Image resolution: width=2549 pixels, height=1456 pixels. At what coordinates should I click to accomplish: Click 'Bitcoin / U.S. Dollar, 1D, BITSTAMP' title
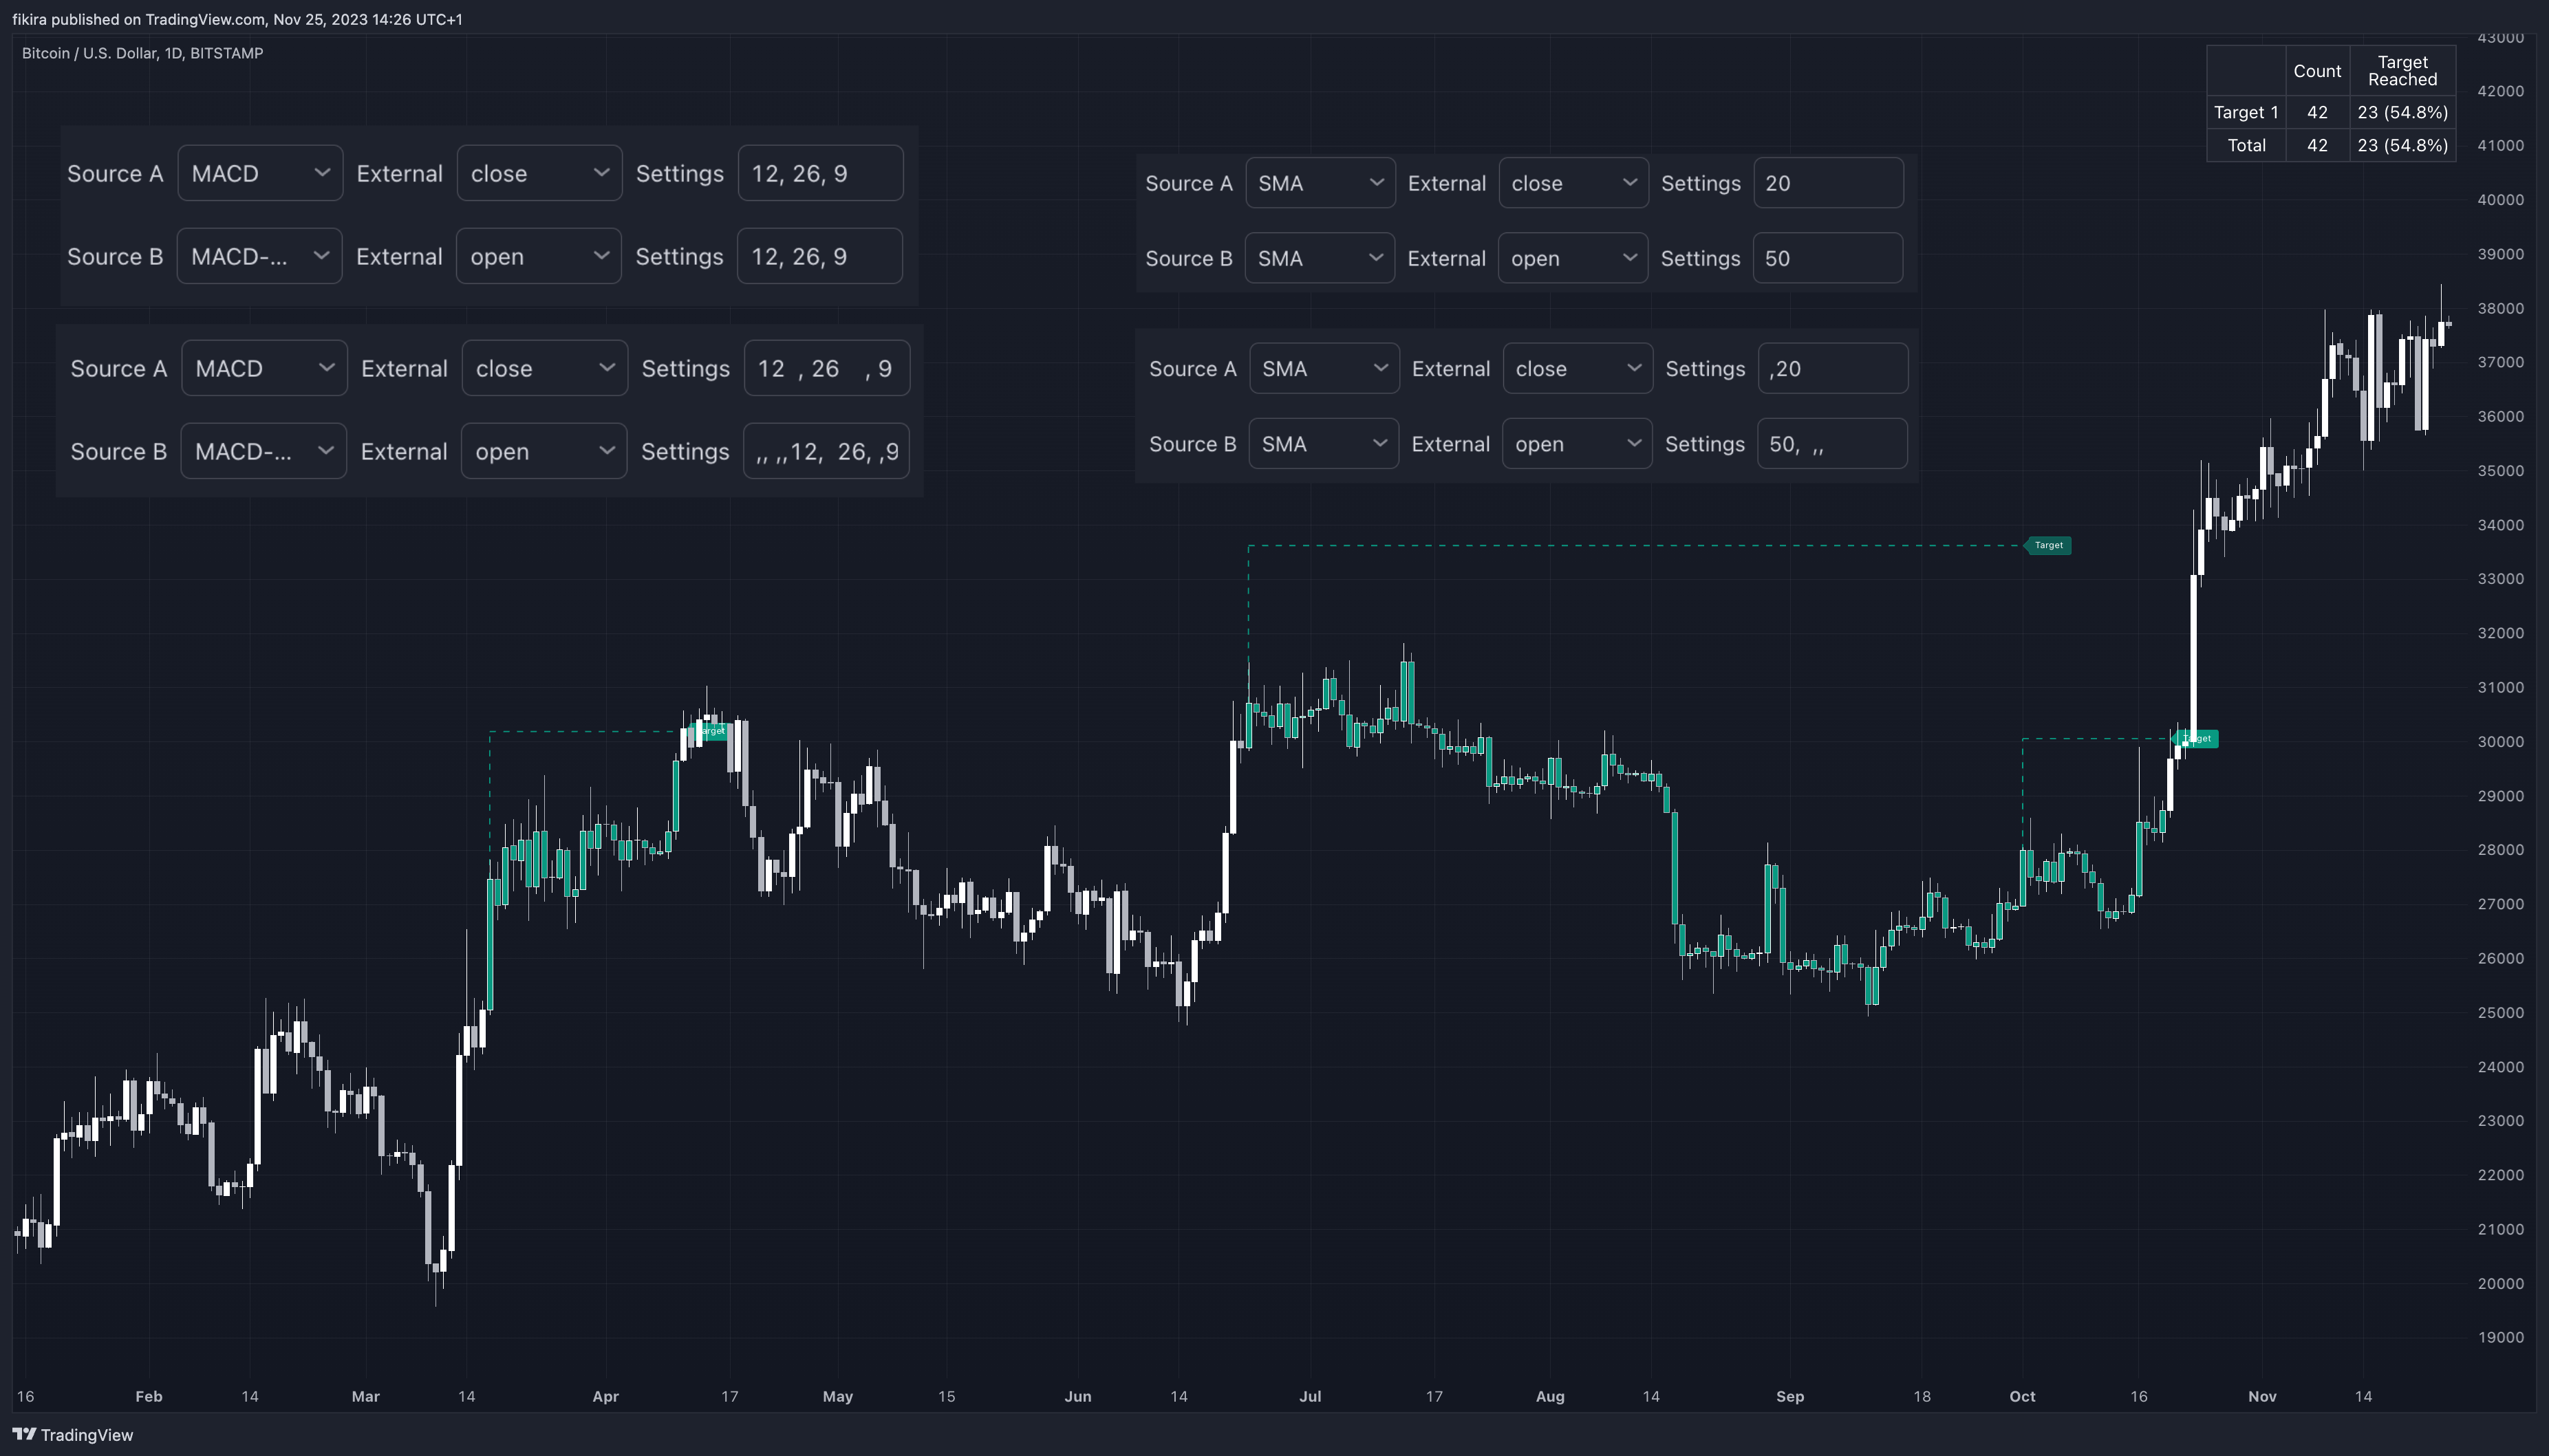pyautogui.click(x=143, y=53)
